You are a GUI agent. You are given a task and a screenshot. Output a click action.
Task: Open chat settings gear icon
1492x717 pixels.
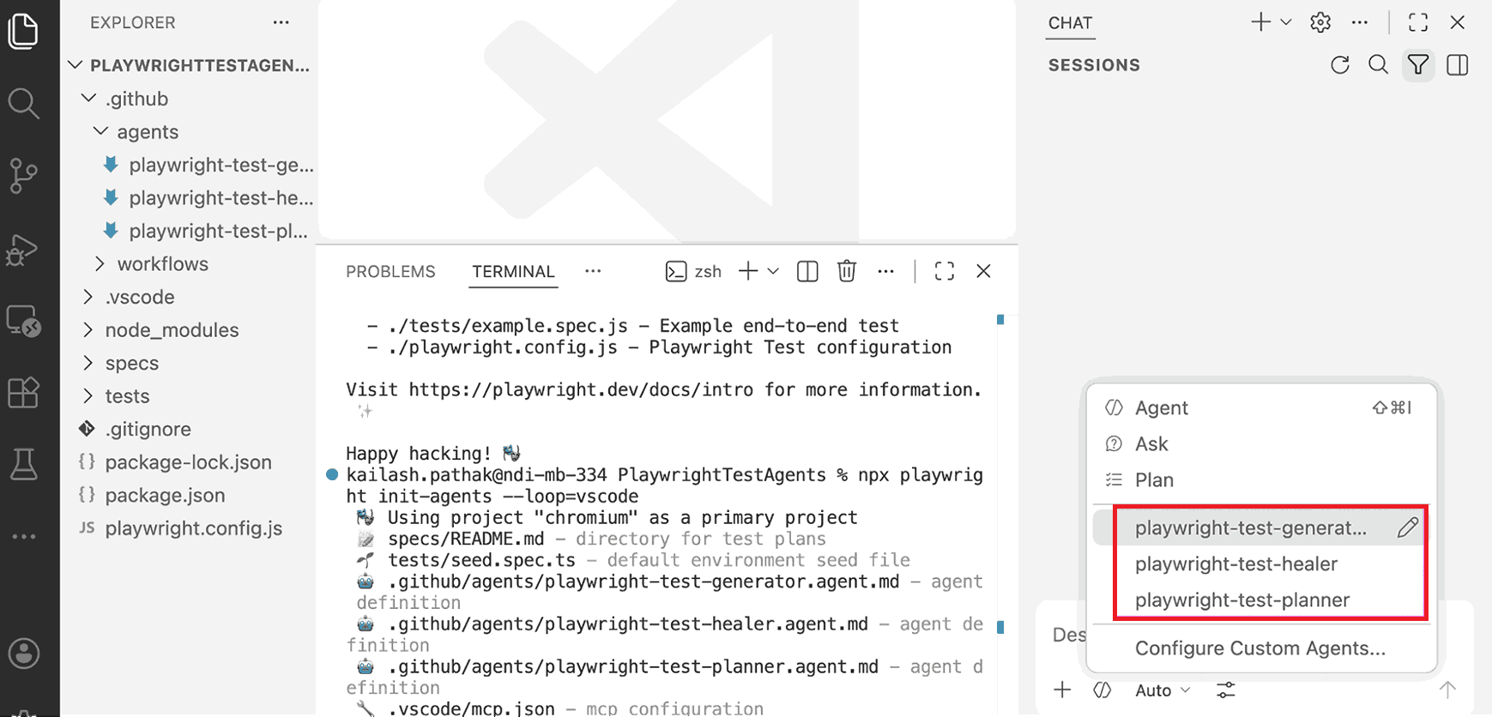1320,21
